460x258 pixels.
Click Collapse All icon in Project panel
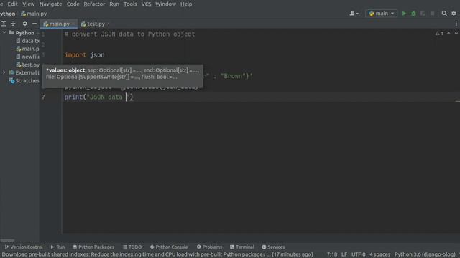(13, 24)
